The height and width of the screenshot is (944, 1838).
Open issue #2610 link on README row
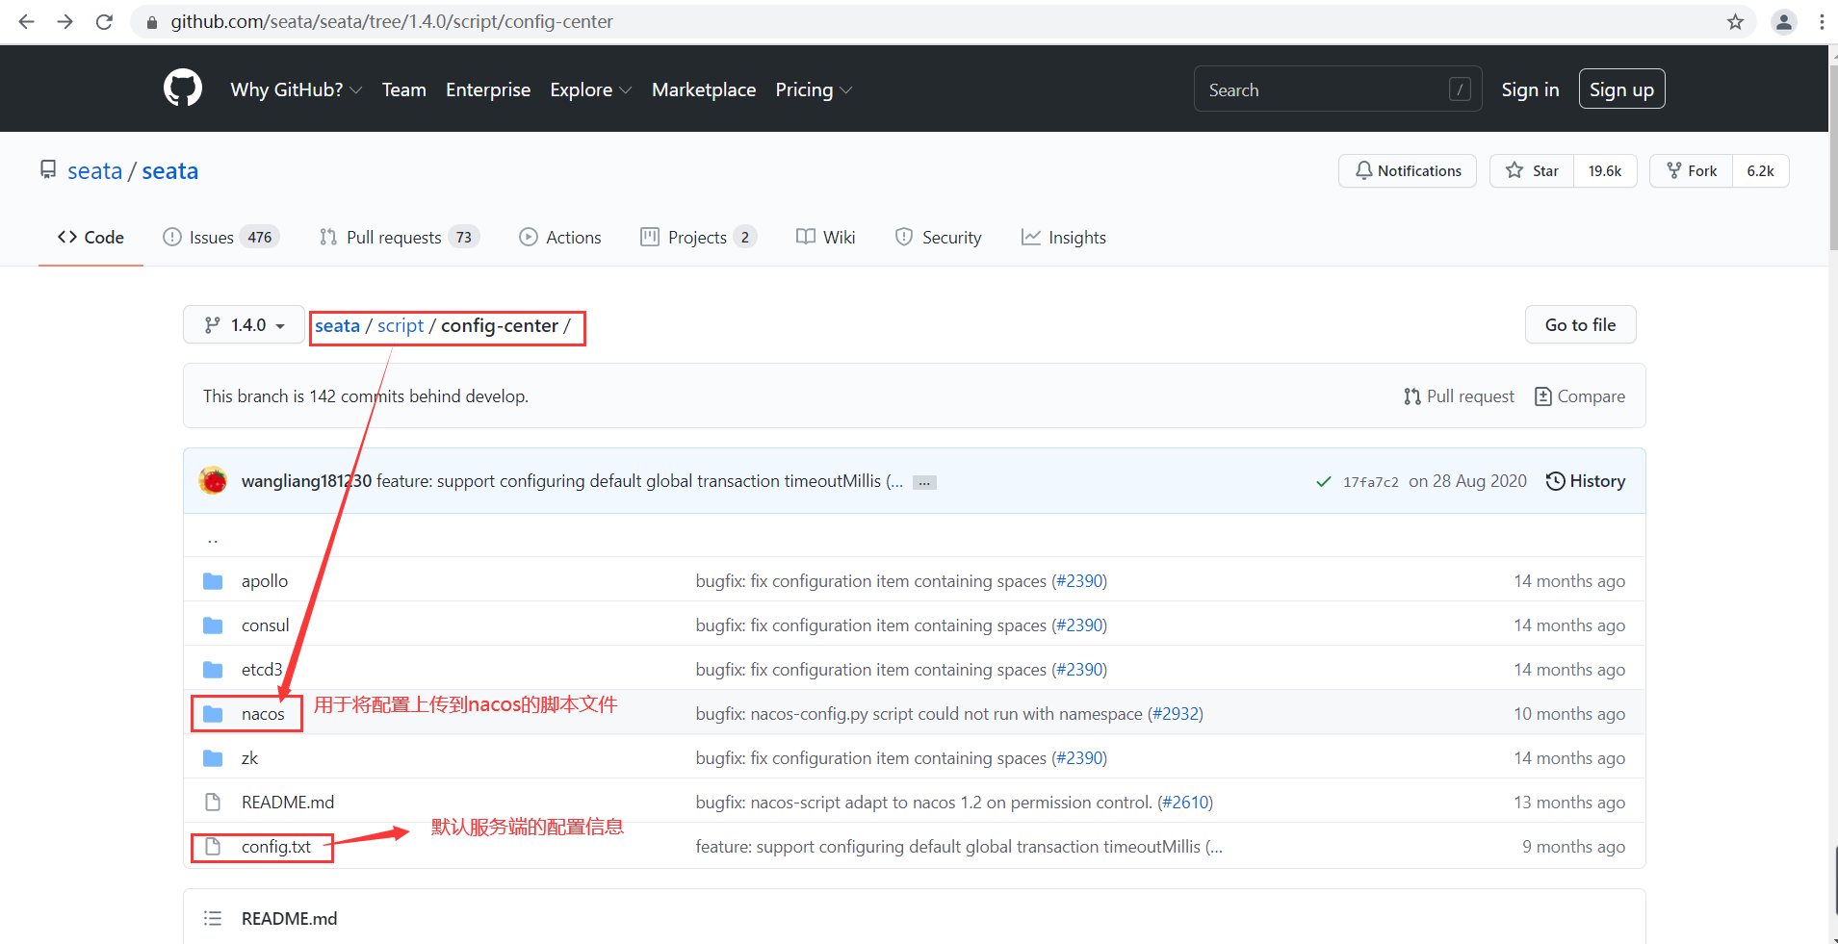(1185, 803)
